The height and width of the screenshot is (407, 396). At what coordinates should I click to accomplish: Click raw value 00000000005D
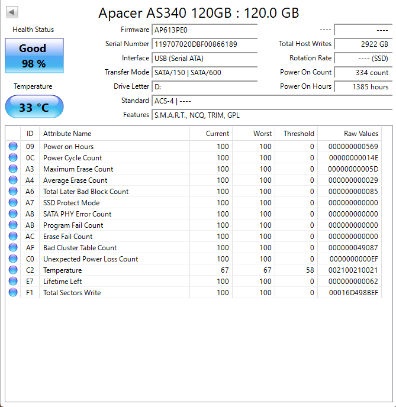coord(353,169)
